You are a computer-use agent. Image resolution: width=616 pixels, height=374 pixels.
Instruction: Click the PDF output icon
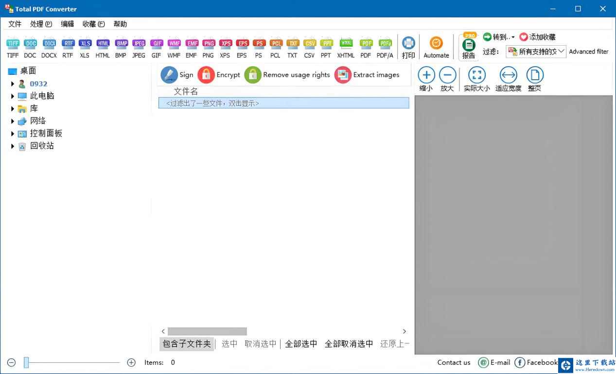pyautogui.click(x=366, y=48)
